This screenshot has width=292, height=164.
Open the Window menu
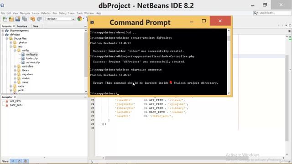[89, 13]
